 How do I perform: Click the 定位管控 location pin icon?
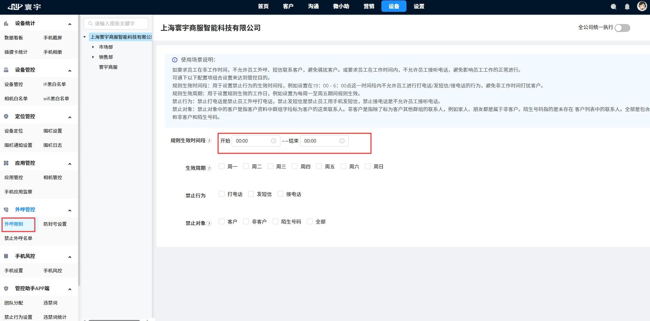pyautogui.click(x=6, y=116)
